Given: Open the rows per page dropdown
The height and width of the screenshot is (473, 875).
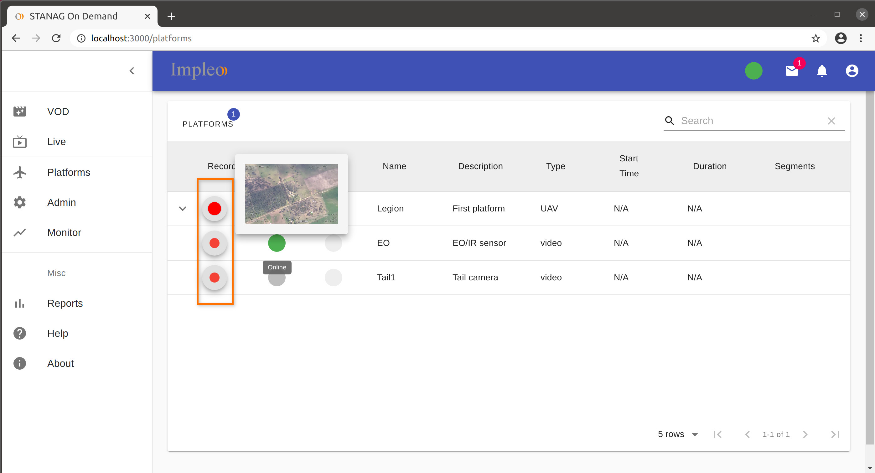Looking at the screenshot, I should (x=678, y=434).
